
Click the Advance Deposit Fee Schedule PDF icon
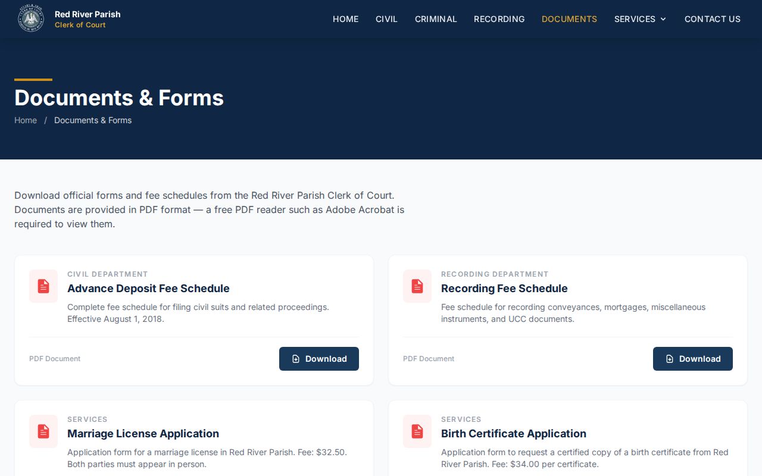click(43, 286)
